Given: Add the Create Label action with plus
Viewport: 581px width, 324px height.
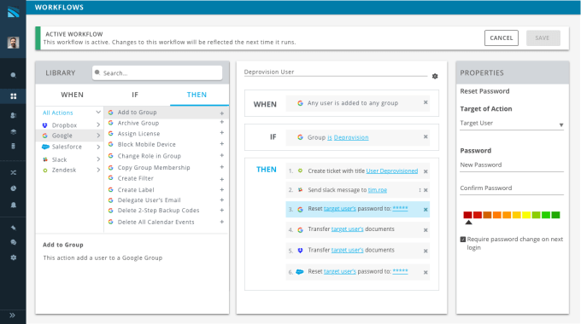Looking at the screenshot, I should point(222,190).
